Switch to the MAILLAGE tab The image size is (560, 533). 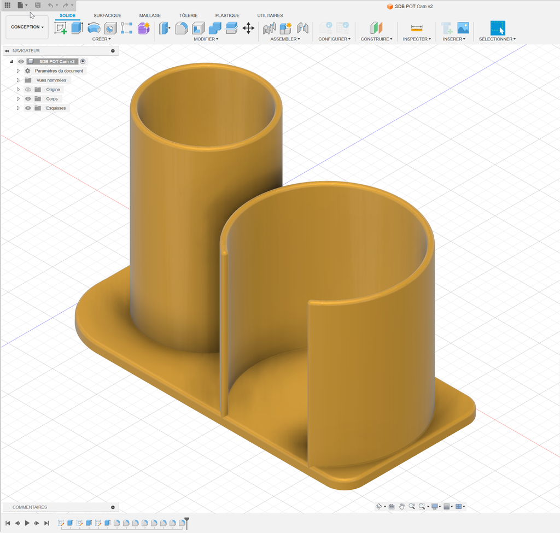click(150, 15)
